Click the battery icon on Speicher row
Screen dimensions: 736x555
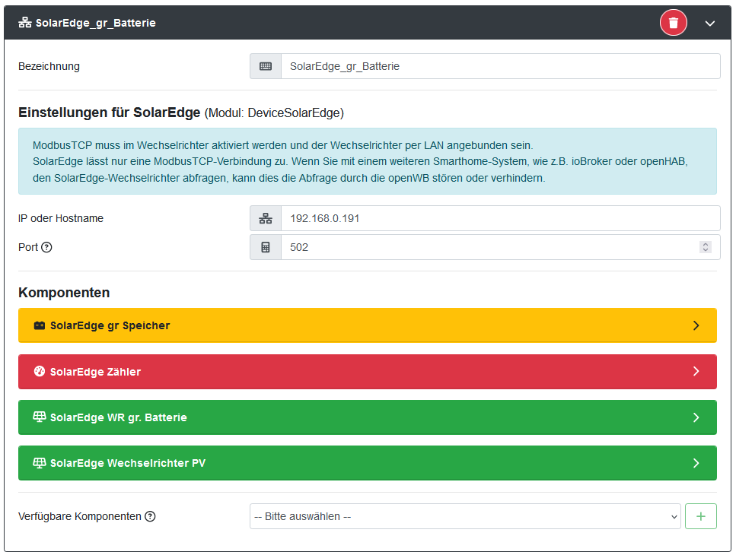point(40,325)
